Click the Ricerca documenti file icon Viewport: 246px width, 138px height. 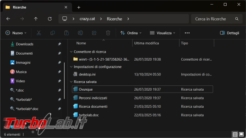click(75, 106)
